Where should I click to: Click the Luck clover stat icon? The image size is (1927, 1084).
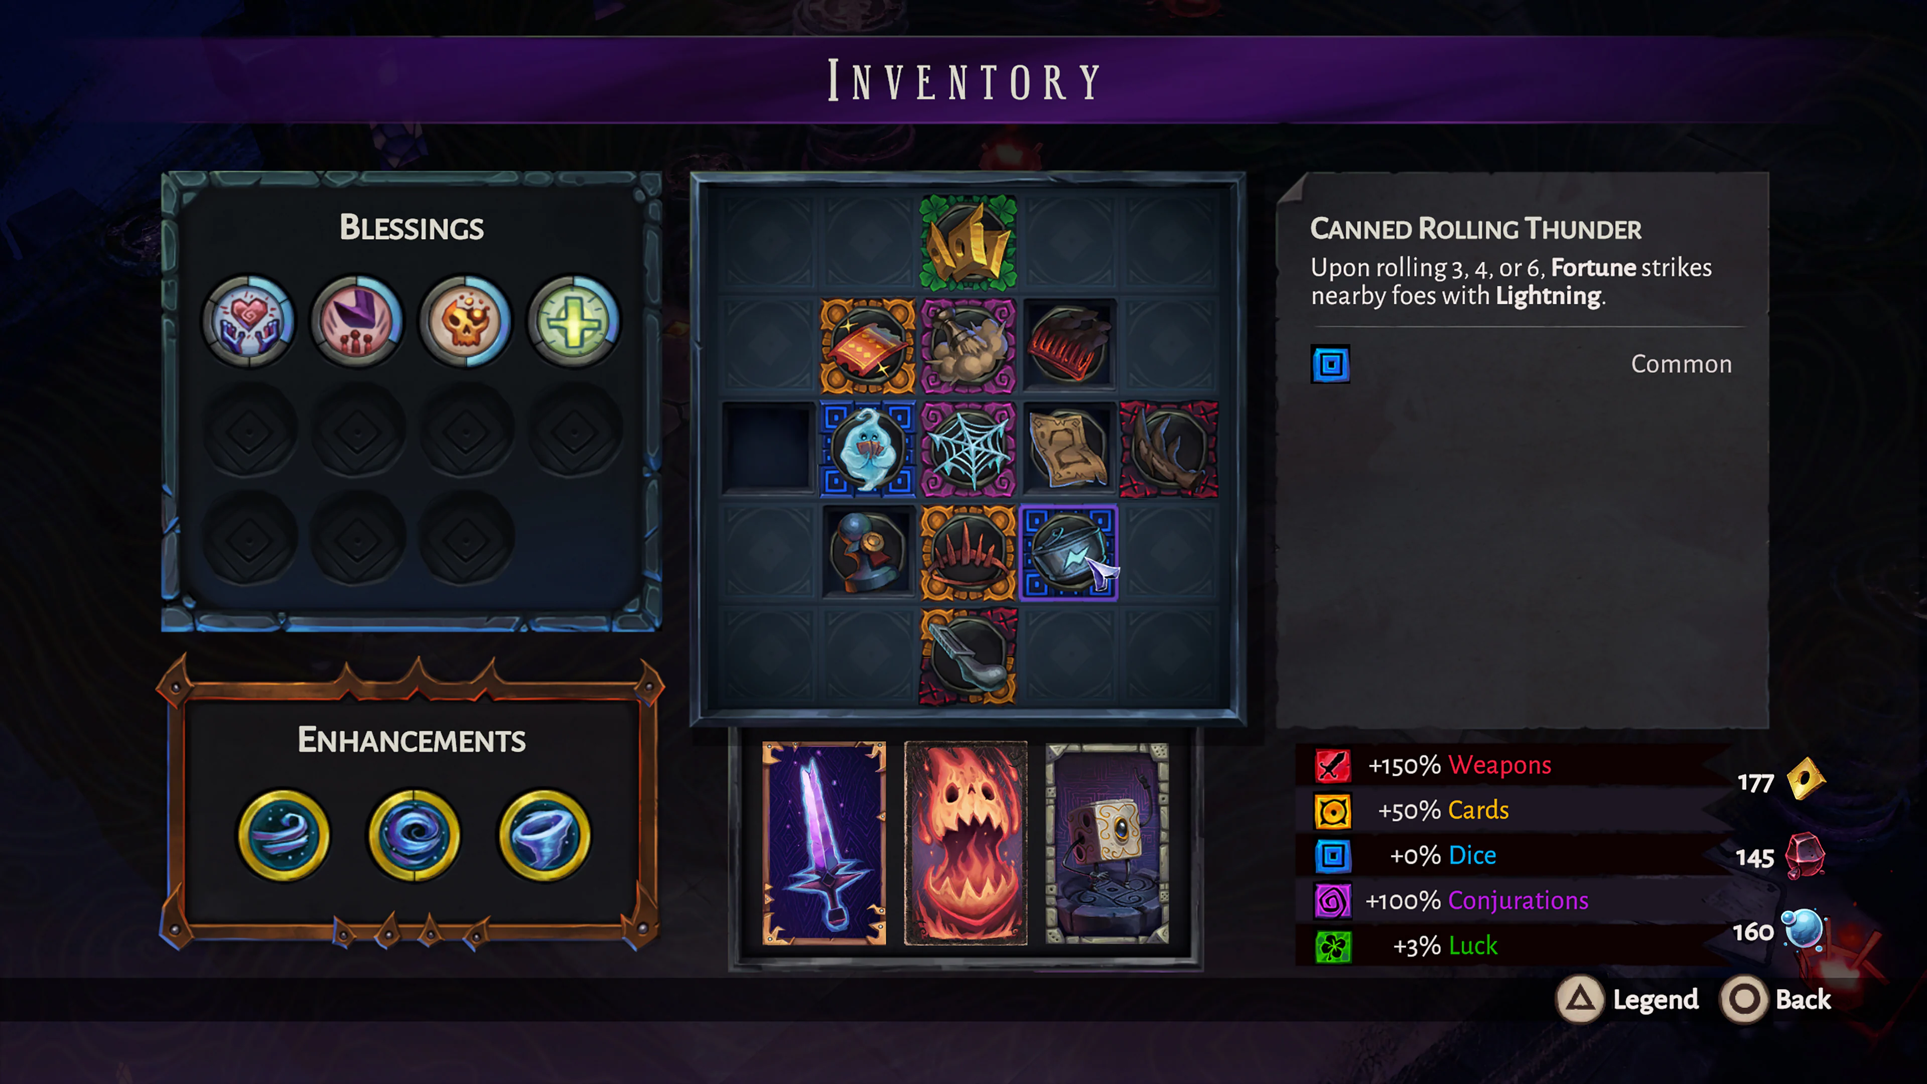pos(1333,946)
